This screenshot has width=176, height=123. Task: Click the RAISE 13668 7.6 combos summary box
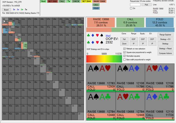coord(101,22)
